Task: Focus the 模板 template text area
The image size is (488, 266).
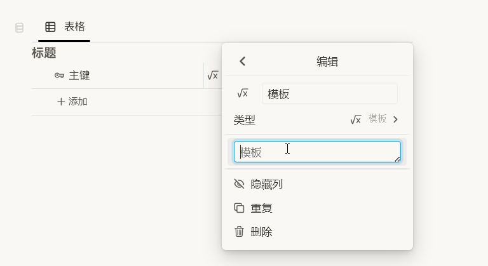Action: pos(317,152)
